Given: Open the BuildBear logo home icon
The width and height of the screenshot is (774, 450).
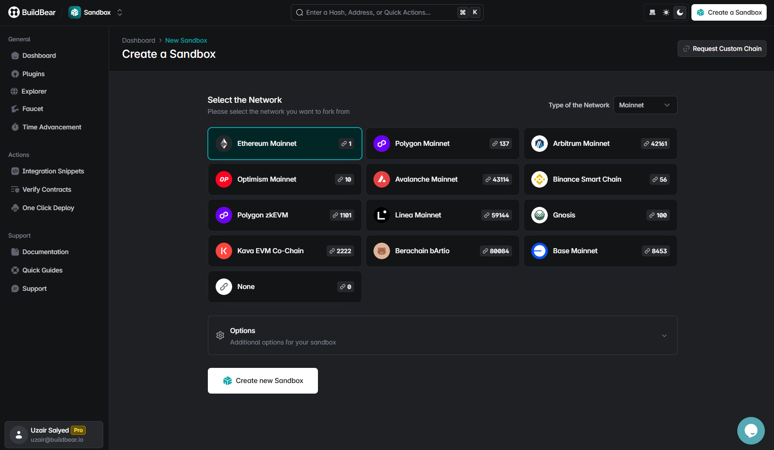Looking at the screenshot, I should click(x=13, y=12).
